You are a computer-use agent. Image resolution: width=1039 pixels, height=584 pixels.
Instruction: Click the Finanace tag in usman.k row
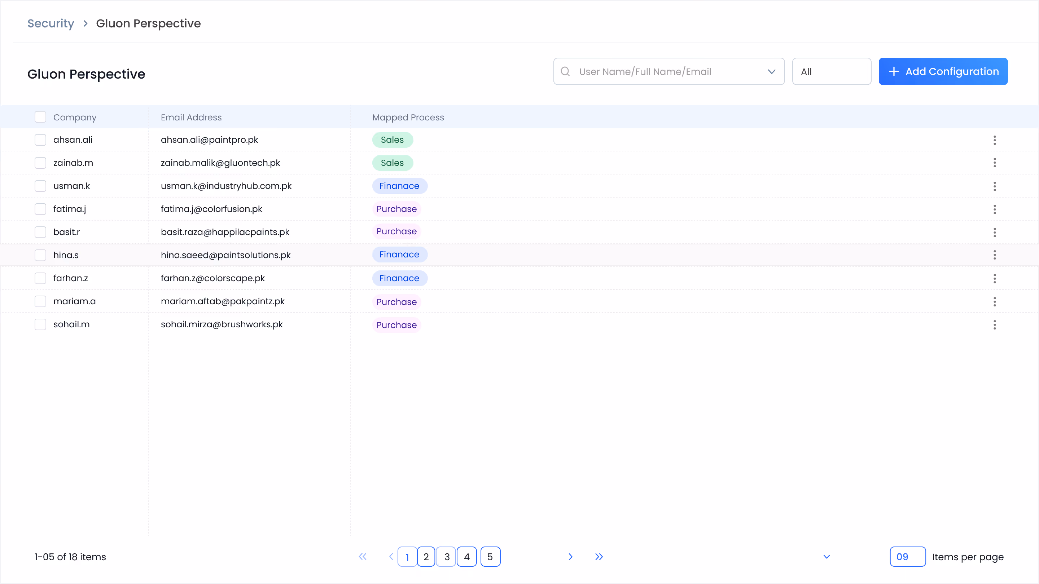(399, 186)
